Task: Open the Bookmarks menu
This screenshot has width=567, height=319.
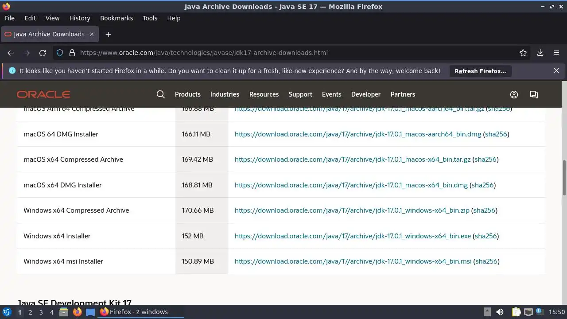Action: 117,18
